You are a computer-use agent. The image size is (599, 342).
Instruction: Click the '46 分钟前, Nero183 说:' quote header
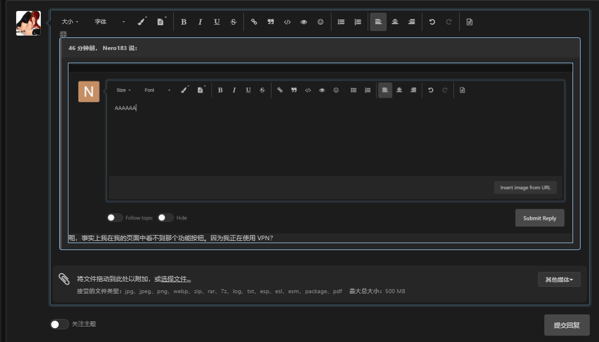pyautogui.click(x=103, y=48)
